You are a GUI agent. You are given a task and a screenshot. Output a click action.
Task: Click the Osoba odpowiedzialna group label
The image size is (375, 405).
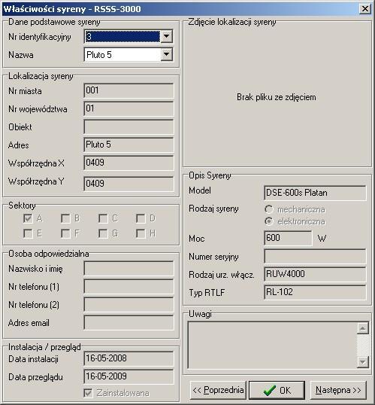click(49, 254)
